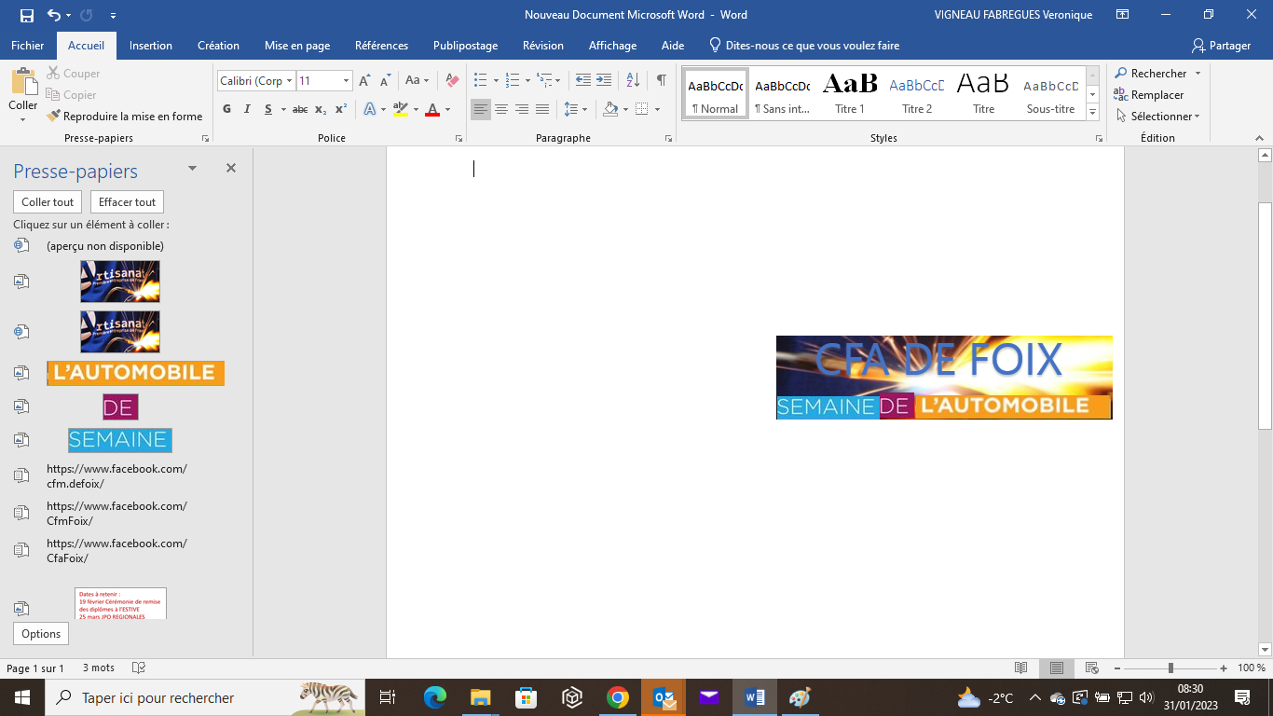Open Microsoft Edge from the taskbar
Image resolution: width=1273 pixels, height=716 pixels.
(435, 697)
